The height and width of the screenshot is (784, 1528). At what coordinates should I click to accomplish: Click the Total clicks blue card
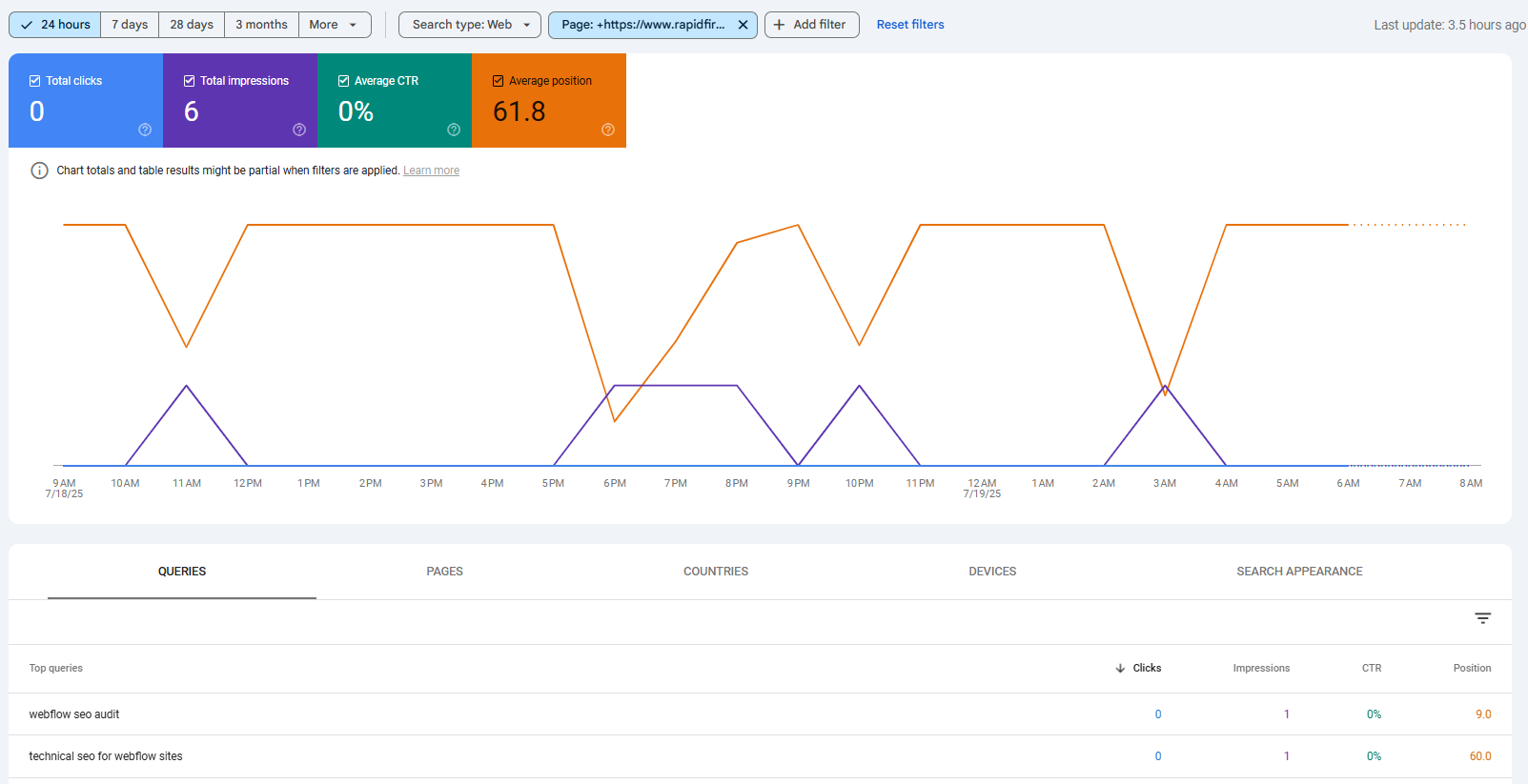click(x=86, y=100)
